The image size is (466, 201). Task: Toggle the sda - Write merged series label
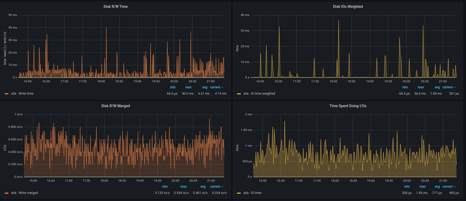pos(24,193)
